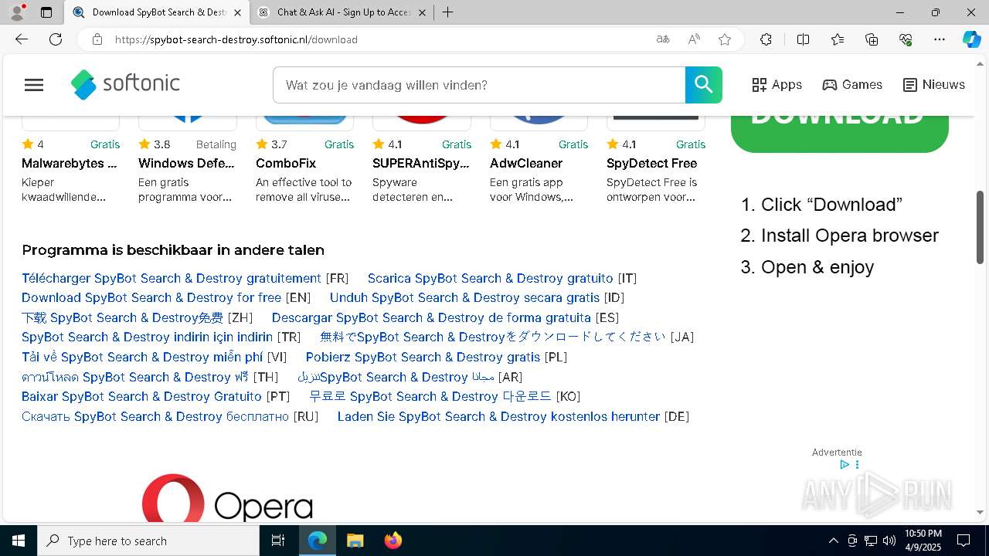Viewport: 989px width, 556px height.
Task: Open English Download SpyBot for free link
Action: point(151,297)
